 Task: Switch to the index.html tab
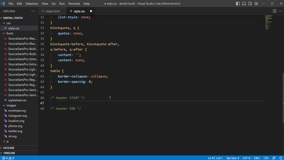(52, 11)
